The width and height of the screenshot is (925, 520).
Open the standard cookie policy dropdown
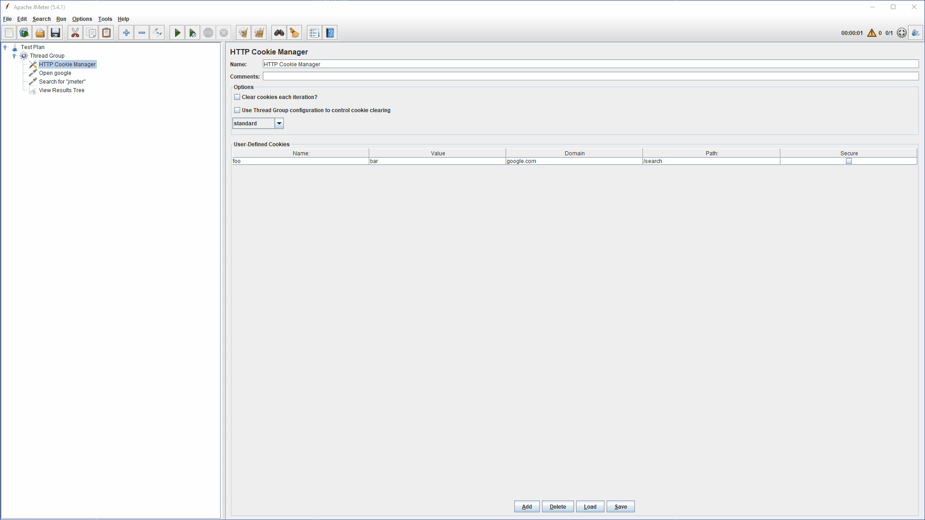coord(279,124)
